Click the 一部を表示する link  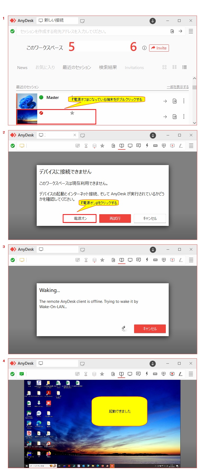(x=178, y=87)
